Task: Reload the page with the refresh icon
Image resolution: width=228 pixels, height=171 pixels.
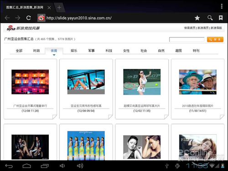Action: pos(28,18)
